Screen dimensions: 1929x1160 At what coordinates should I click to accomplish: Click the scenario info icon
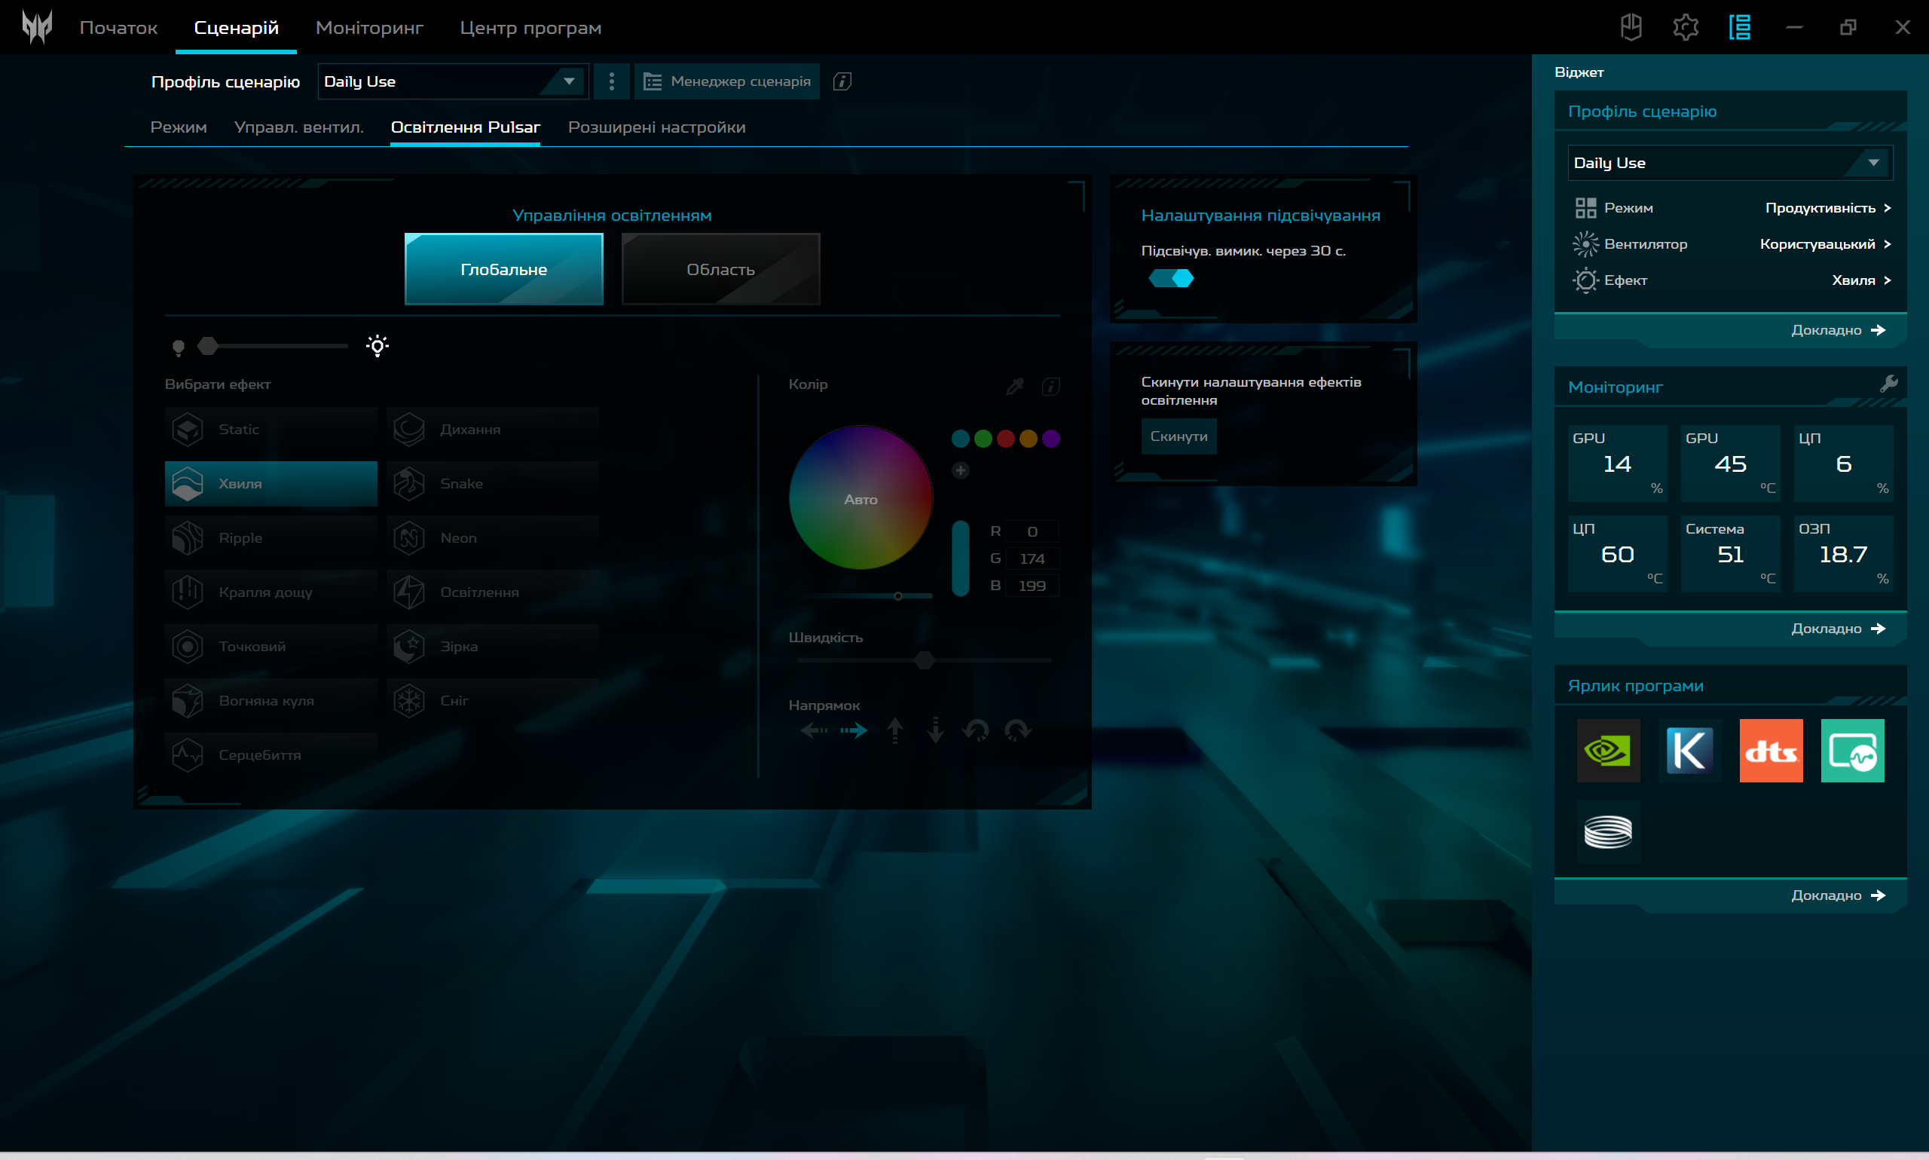coord(842,81)
